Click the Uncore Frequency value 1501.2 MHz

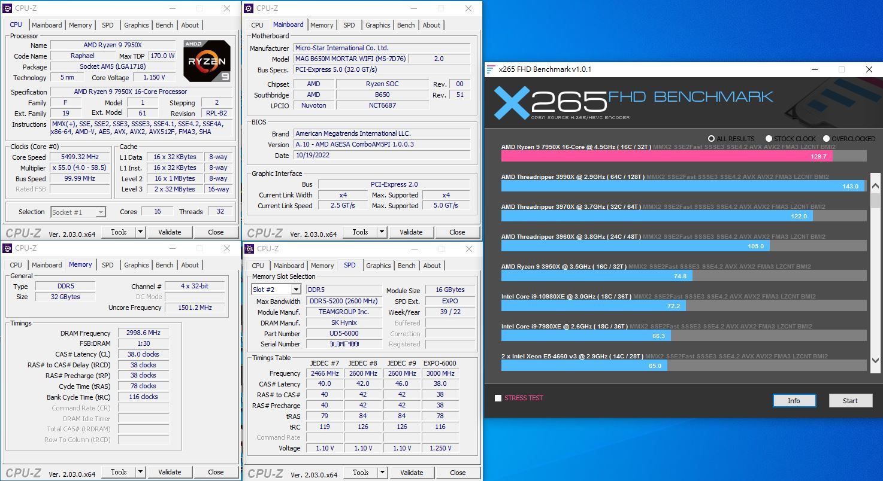pyautogui.click(x=195, y=308)
